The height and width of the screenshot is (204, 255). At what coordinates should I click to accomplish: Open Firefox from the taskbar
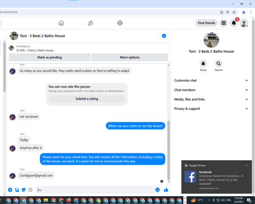[68, 200]
